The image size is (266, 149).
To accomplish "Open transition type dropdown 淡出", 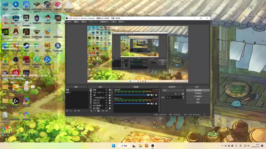I will coord(173,90).
